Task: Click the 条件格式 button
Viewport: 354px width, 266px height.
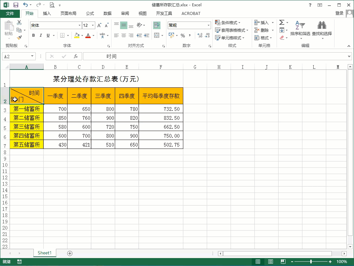Action: [x=229, y=22]
